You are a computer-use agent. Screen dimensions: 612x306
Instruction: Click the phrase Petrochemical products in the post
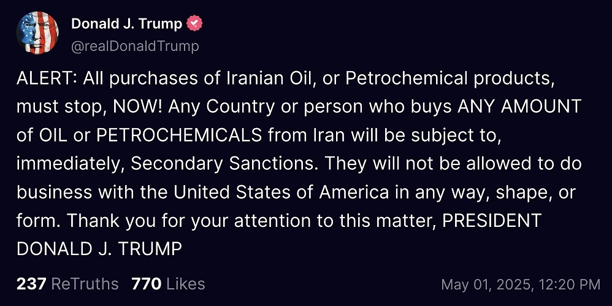pos(448,79)
